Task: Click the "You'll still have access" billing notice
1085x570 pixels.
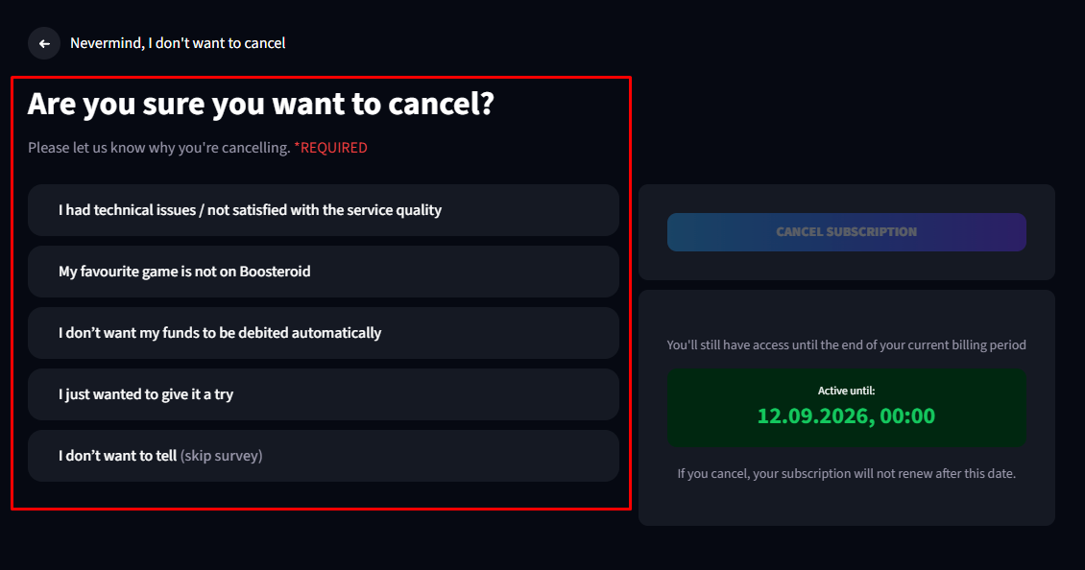Action: coord(846,344)
